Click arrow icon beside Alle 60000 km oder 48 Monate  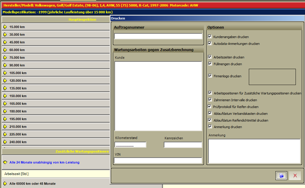pyautogui.click(x=5, y=184)
